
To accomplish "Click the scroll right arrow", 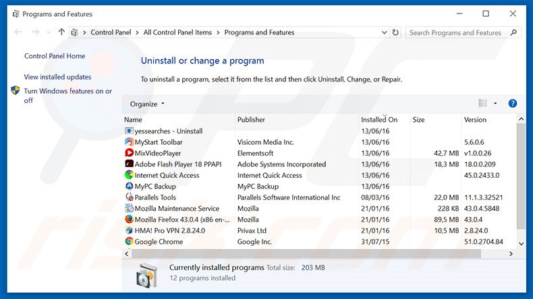I will pyautogui.click(x=511, y=253).
